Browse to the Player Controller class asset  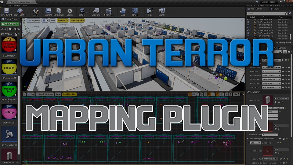click(286, 75)
